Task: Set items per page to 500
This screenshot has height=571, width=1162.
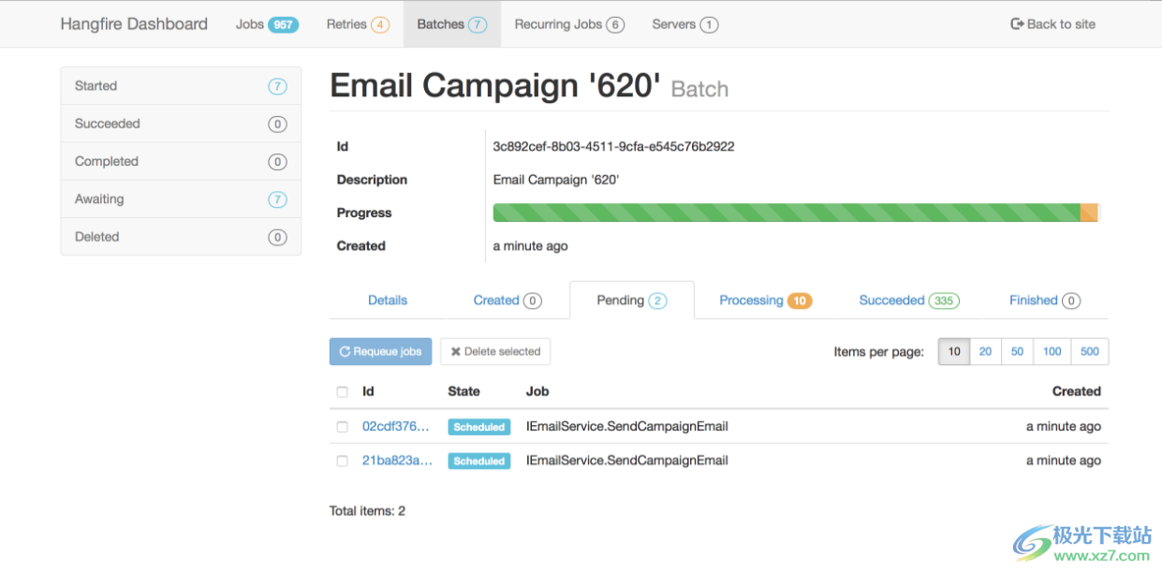Action: tap(1090, 352)
